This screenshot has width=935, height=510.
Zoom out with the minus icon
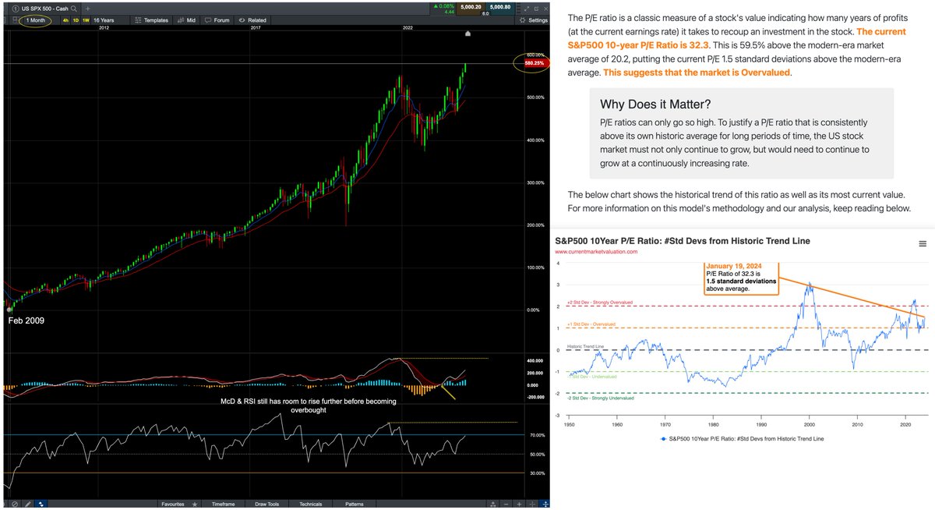(506, 504)
